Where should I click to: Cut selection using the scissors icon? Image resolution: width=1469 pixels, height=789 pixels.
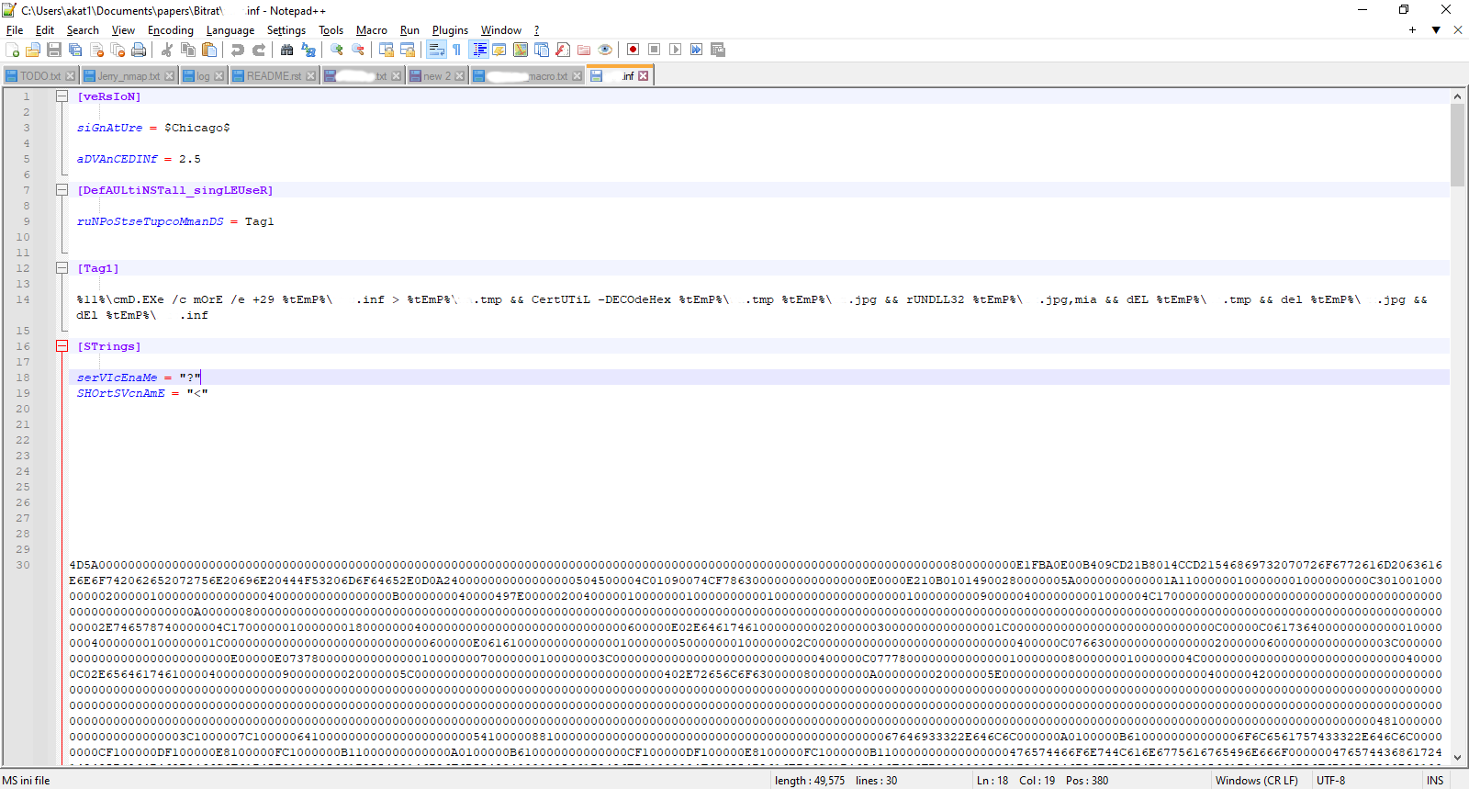coord(167,50)
